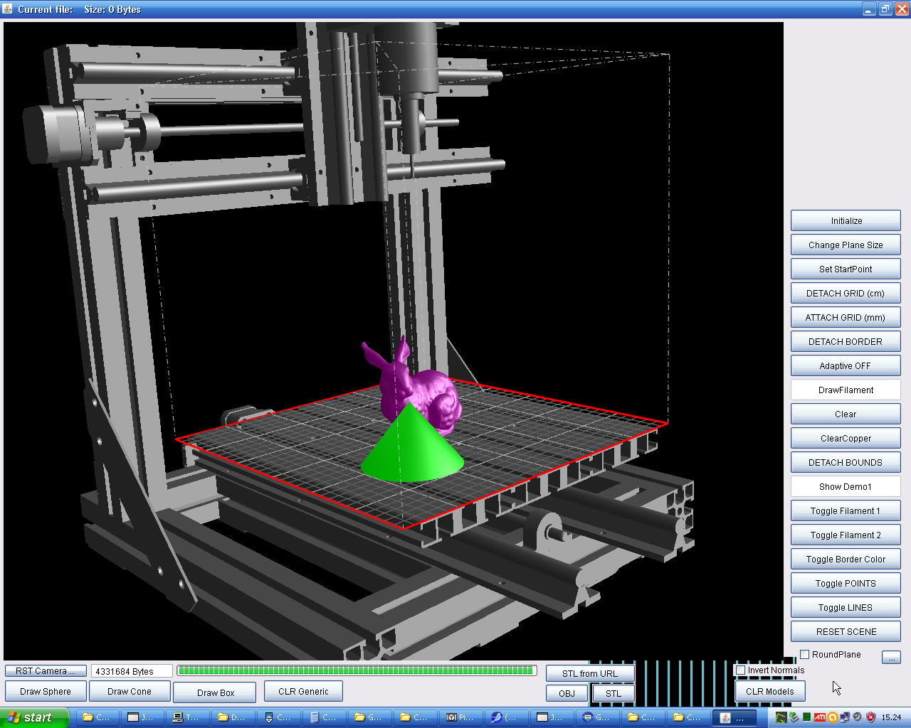The image size is (911, 728).
Task: Click CLR Models
Action: 770,691
